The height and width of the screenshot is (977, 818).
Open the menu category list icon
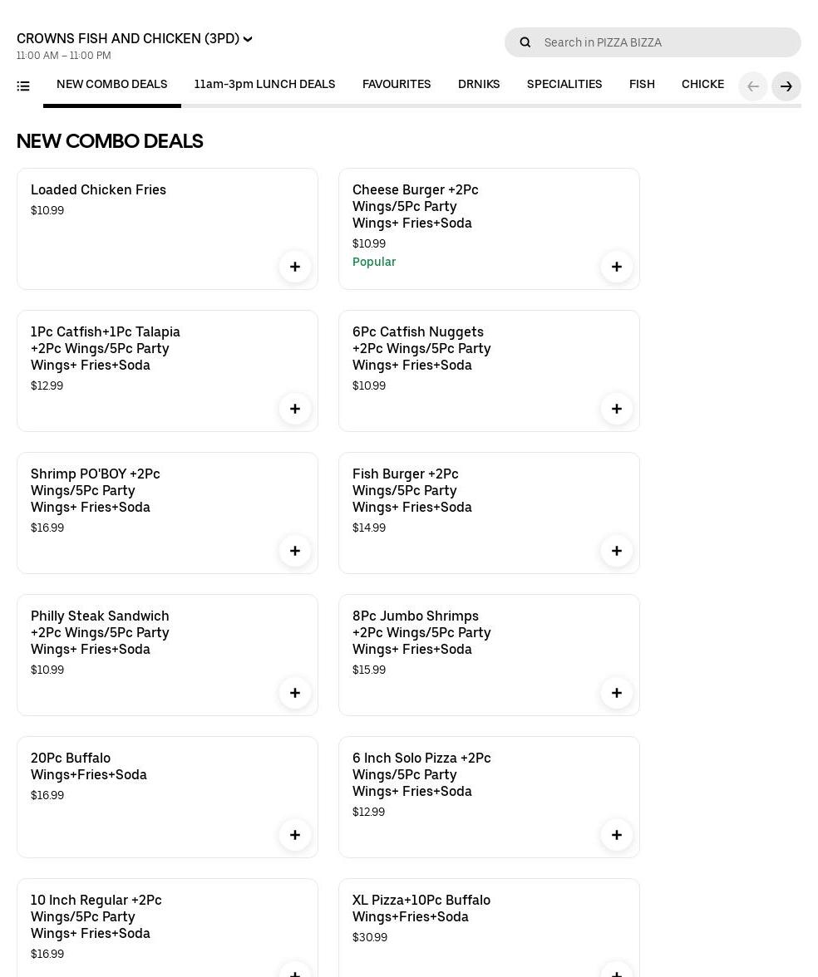23,86
